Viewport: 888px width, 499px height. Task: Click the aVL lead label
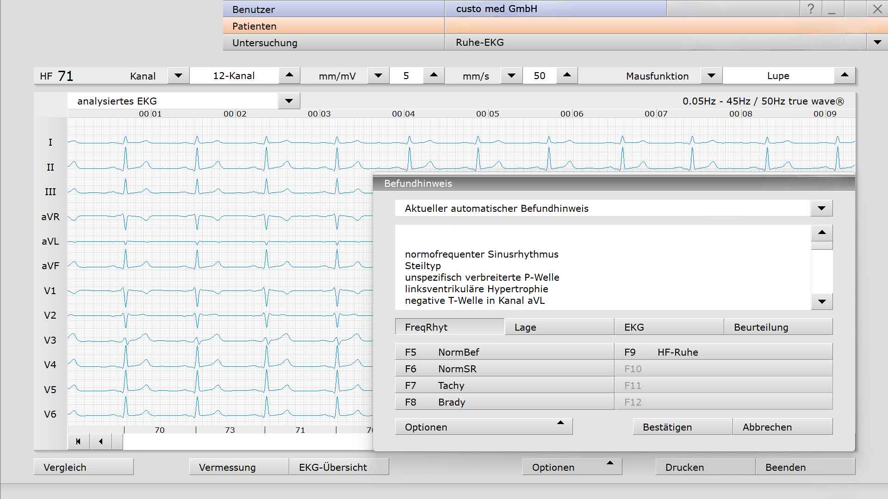[x=50, y=241]
